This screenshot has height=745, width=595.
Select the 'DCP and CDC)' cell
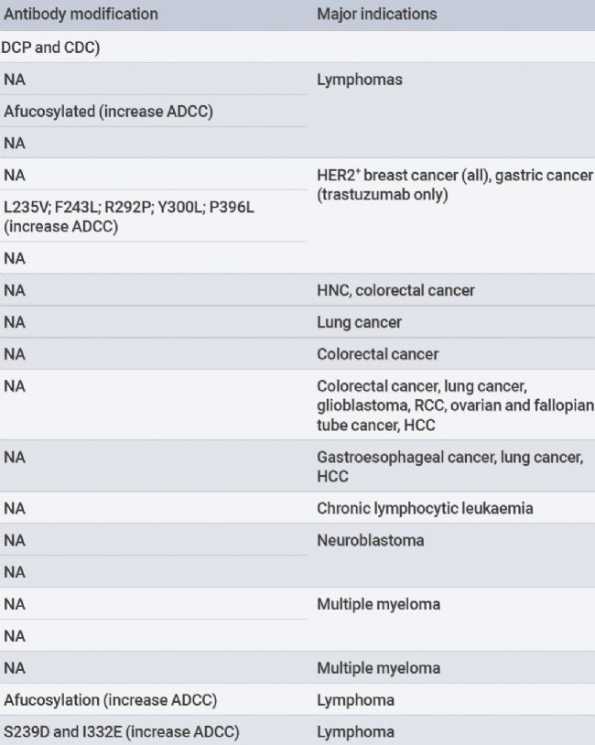pos(50,48)
